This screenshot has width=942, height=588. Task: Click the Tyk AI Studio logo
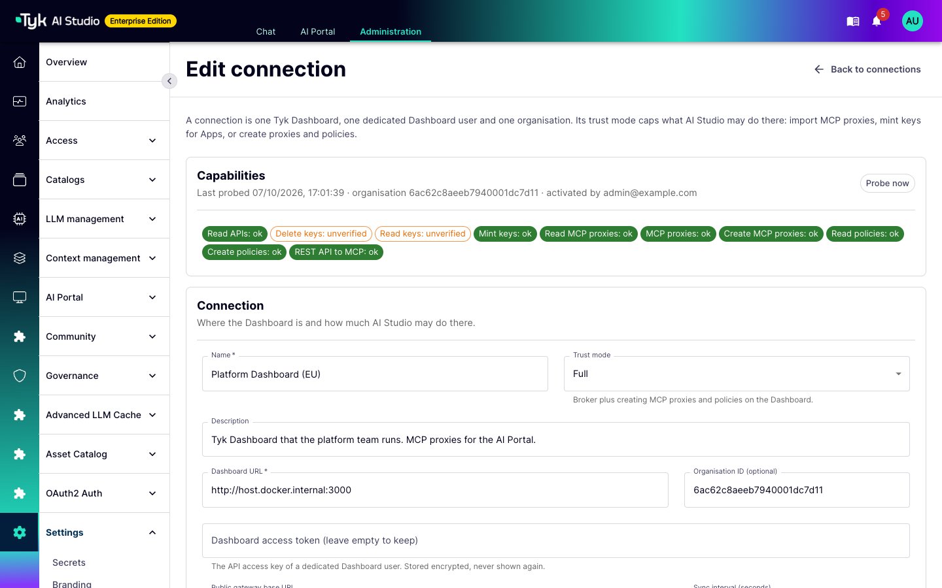(58, 21)
